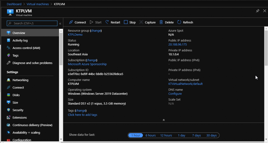The width and height of the screenshot is (268, 143).
Task: Click the Restart arrow icon
Action: (x=107, y=22)
